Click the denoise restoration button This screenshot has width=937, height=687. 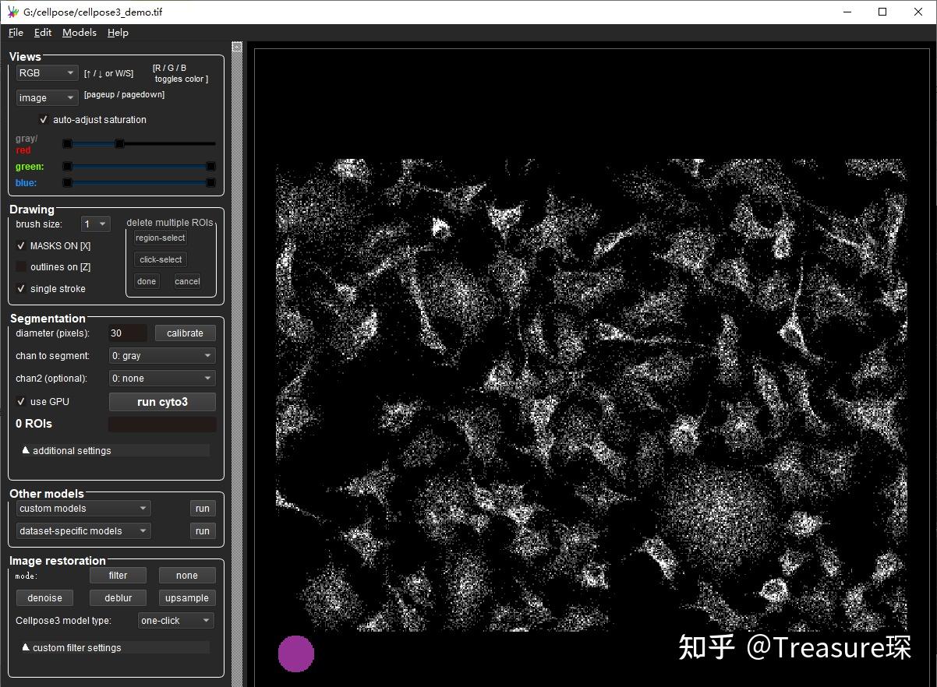44,598
